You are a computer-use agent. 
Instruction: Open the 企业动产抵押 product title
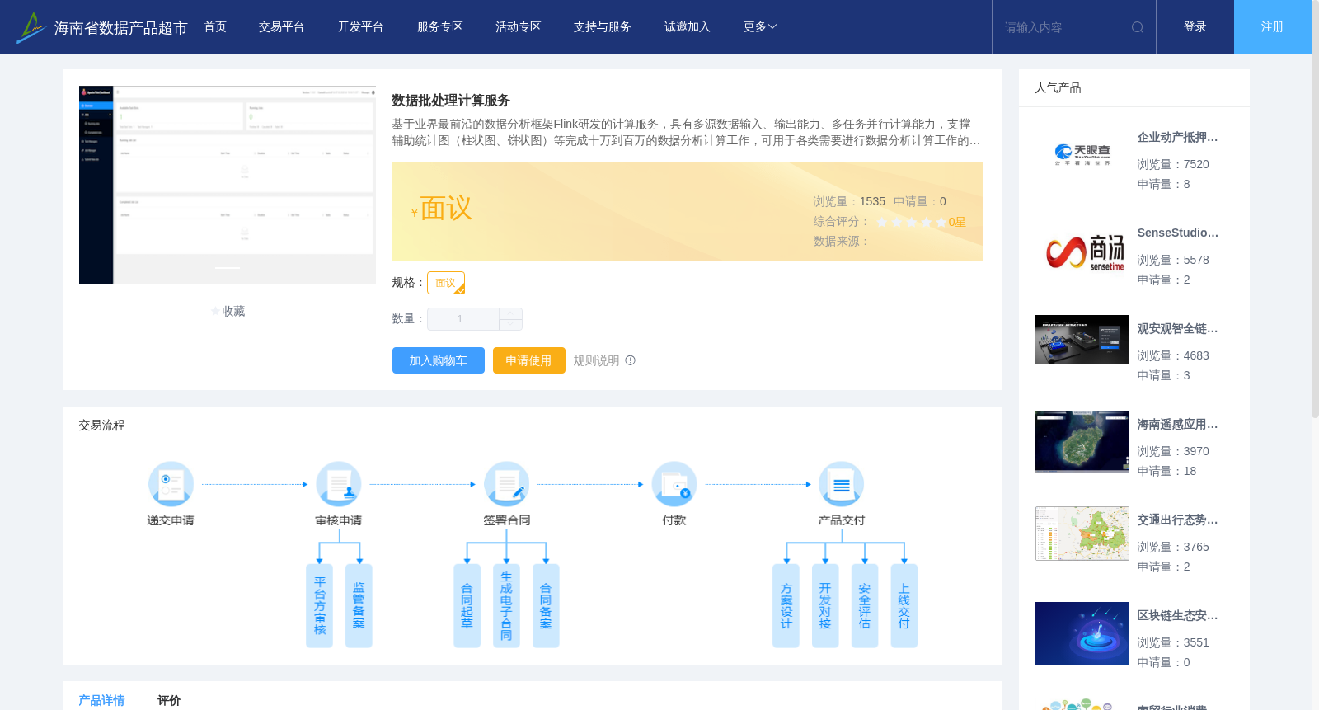coord(1177,138)
